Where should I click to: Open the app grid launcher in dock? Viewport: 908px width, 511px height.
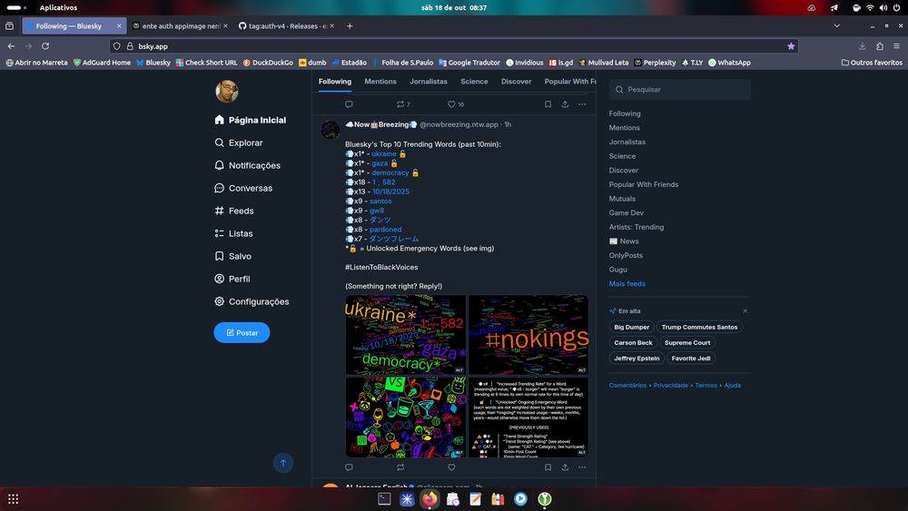click(x=14, y=499)
